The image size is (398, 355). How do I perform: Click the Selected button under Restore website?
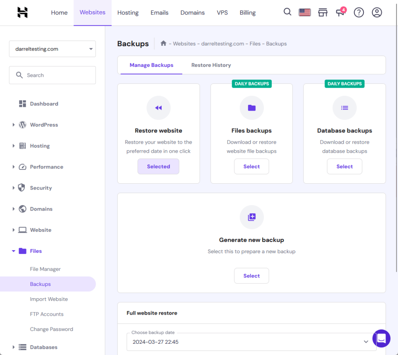[x=159, y=167]
